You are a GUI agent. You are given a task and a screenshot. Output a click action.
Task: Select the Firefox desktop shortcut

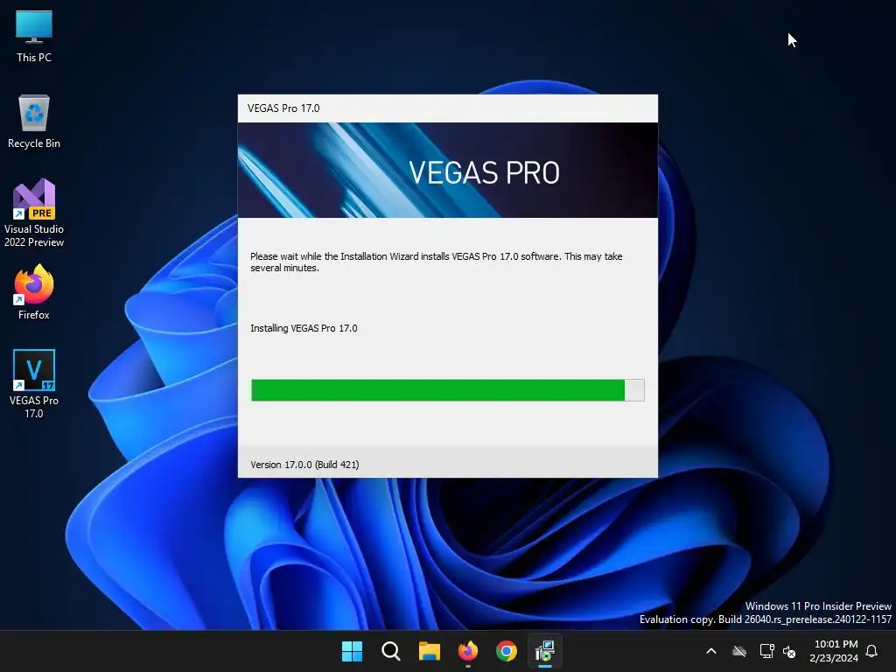pos(34,292)
